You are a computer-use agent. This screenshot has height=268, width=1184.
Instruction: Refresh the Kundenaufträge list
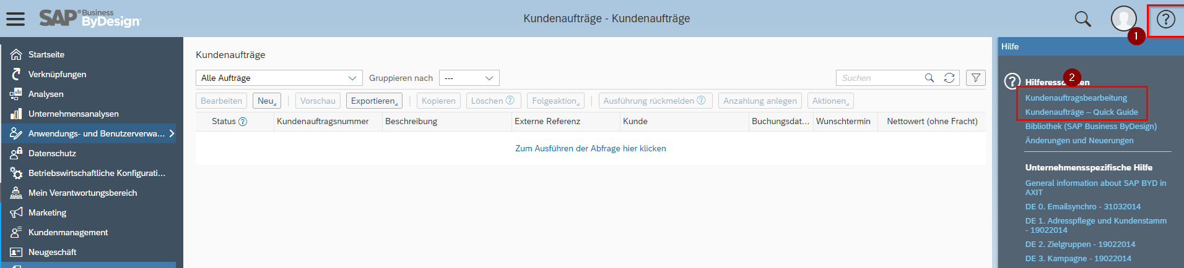coord(949,78)
